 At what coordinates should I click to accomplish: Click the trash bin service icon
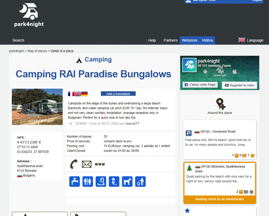[x=140, y=181]
